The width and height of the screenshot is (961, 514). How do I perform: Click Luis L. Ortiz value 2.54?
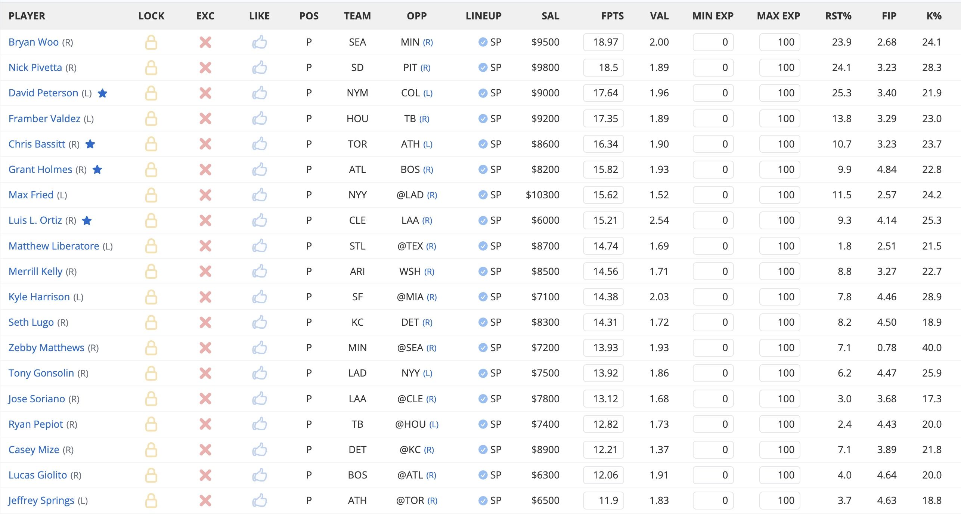click(x=659, y=220)
